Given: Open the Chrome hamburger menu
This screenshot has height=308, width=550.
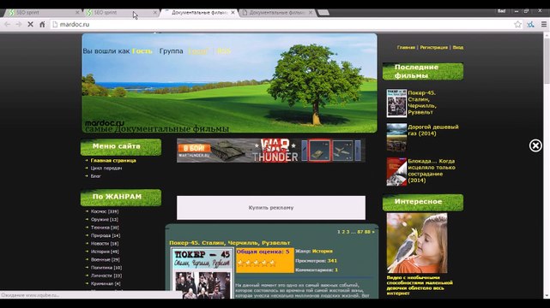Looking at the screenshot, I should coord(544,25).
